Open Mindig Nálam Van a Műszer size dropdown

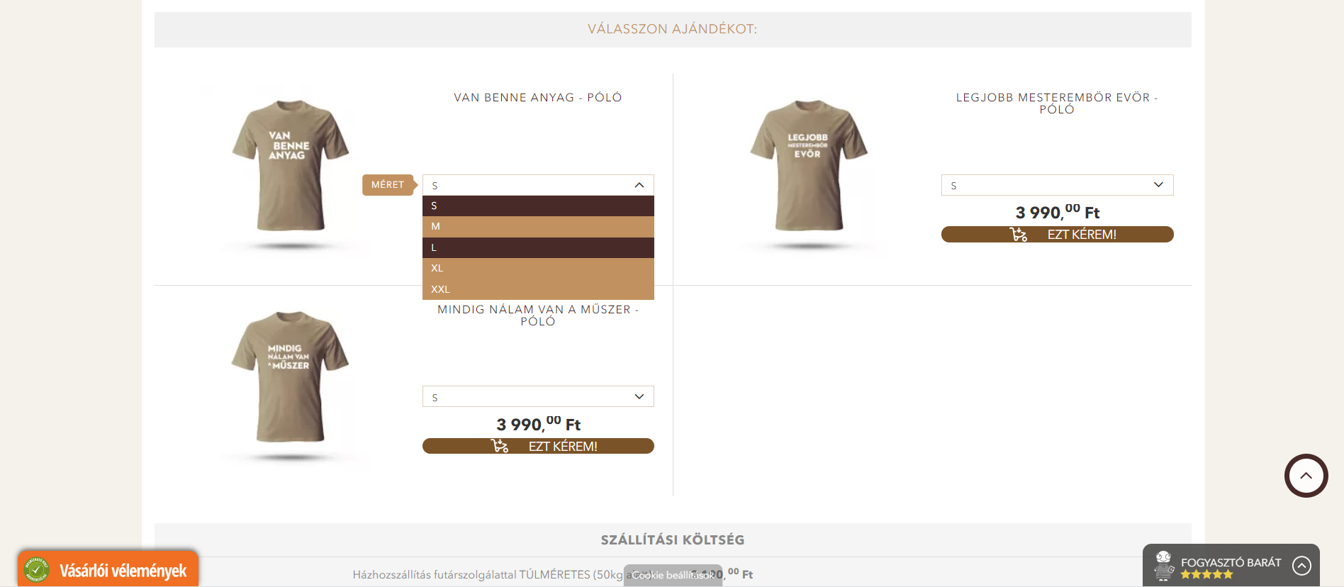click(538, 396)
